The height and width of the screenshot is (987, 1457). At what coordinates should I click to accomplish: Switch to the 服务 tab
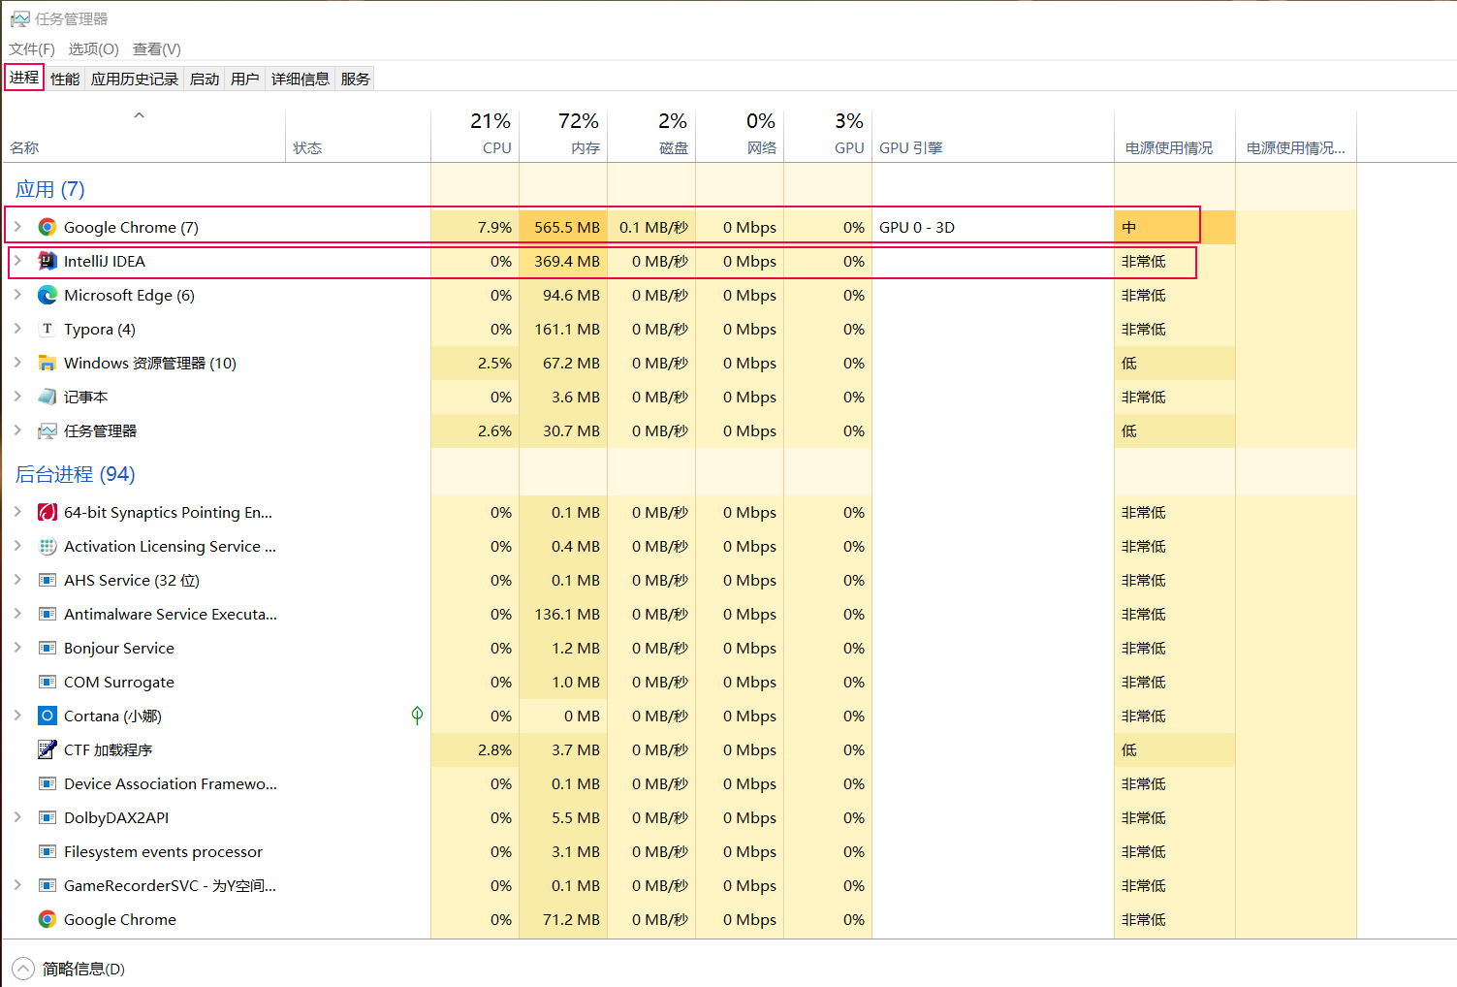(x=356, y=79)
